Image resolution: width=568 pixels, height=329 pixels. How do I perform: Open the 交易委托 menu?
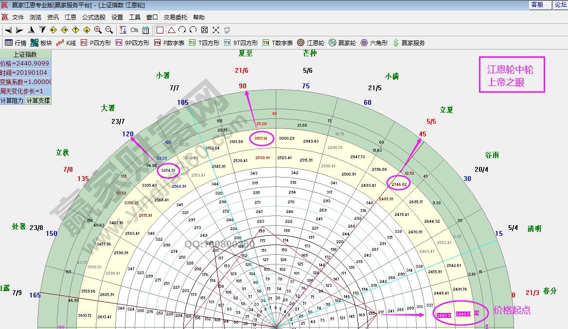click(x=175, y=17)
